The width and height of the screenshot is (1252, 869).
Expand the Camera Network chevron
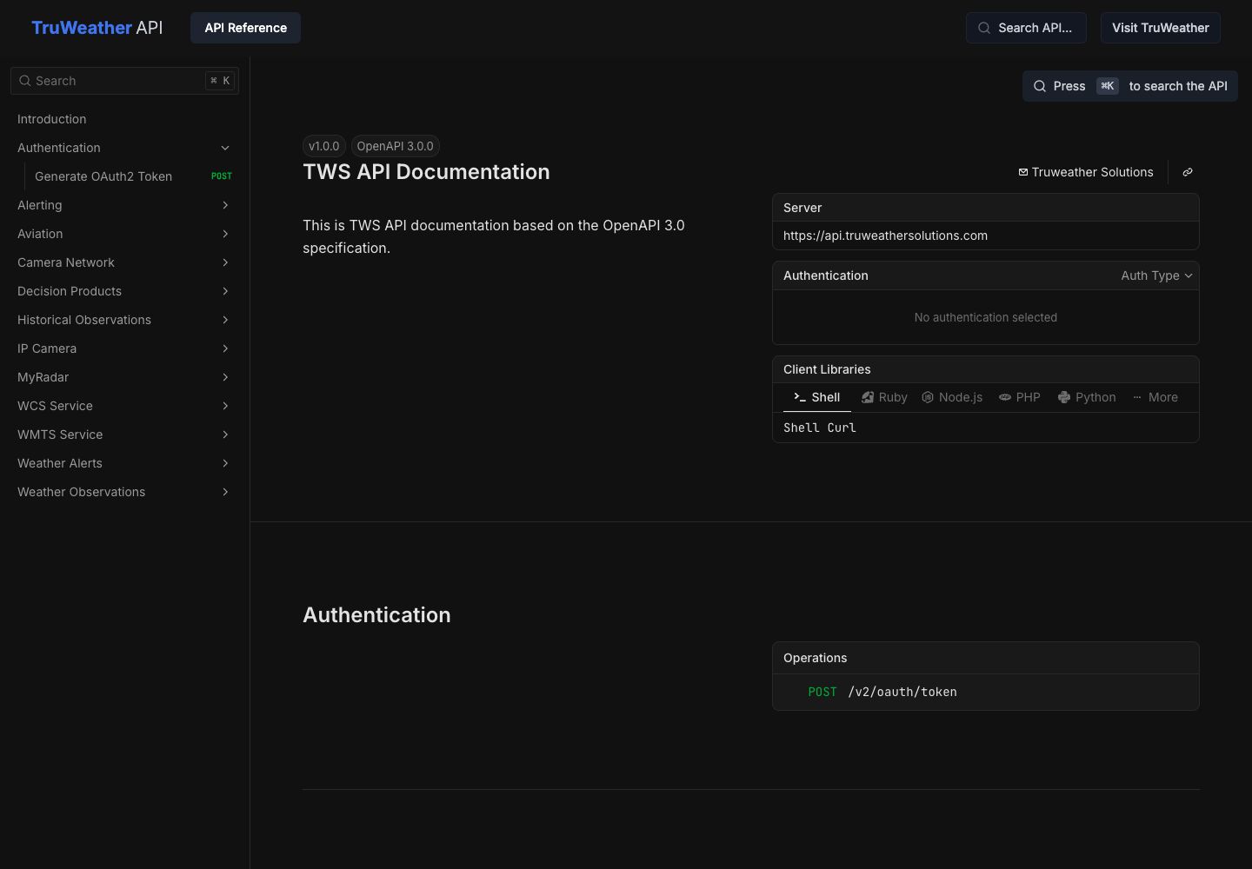click(225, 262)
